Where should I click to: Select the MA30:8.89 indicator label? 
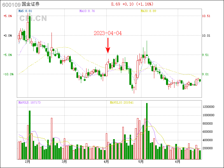tap(148, 11)
